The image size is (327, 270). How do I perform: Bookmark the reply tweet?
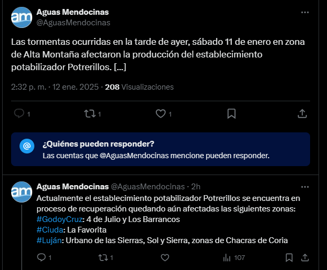[x=288, y=257]
